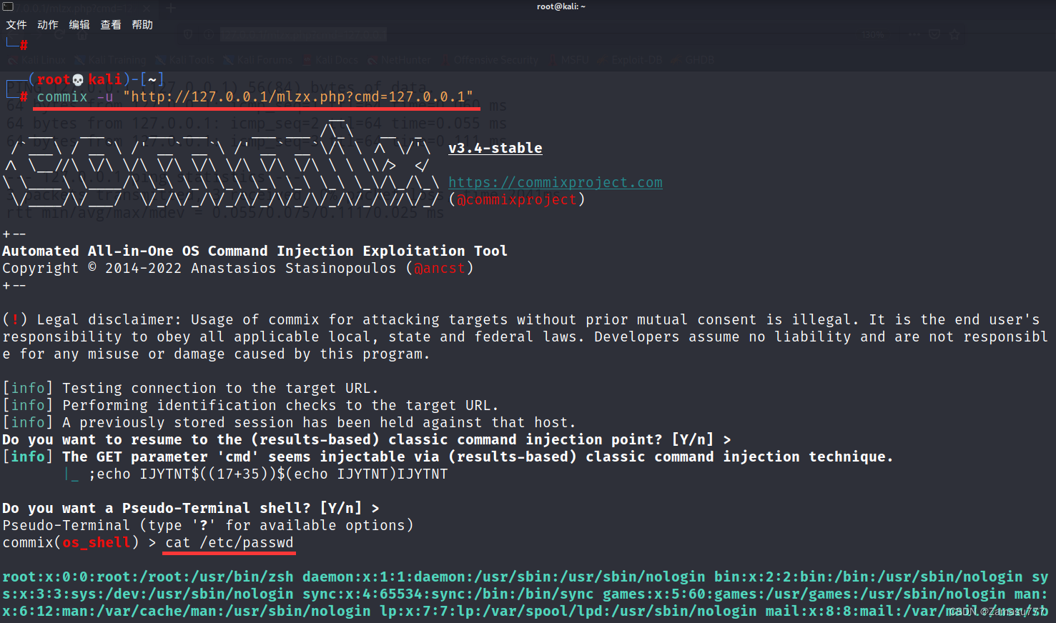
Task: Click the os_shell prompt label
Action: tap(97, 542)
